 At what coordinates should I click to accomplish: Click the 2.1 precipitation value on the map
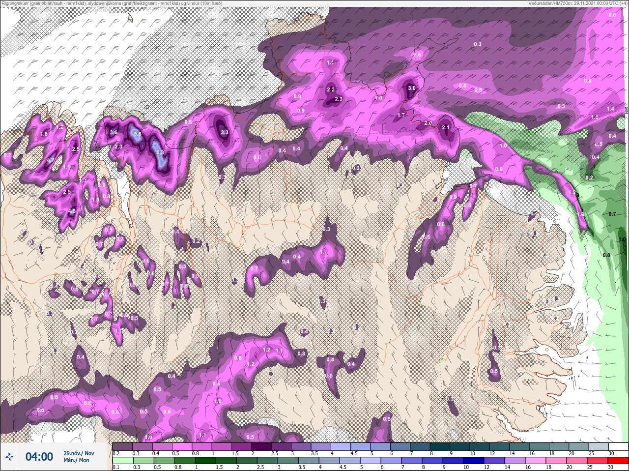(x=446, y=127)
